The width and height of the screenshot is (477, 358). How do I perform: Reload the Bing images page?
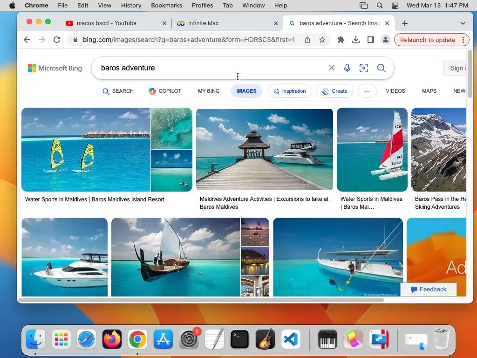(57, 40)
